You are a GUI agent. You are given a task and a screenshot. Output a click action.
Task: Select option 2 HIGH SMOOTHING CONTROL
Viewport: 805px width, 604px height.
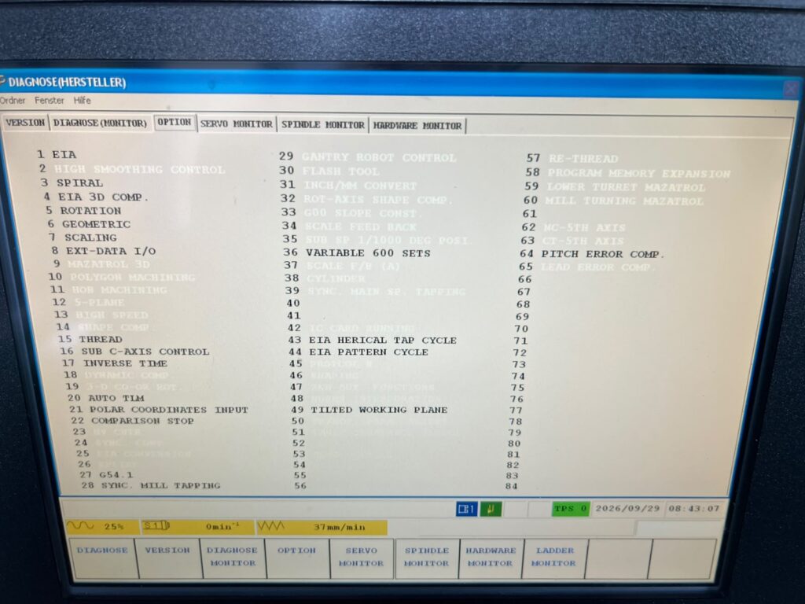[132, 169]
